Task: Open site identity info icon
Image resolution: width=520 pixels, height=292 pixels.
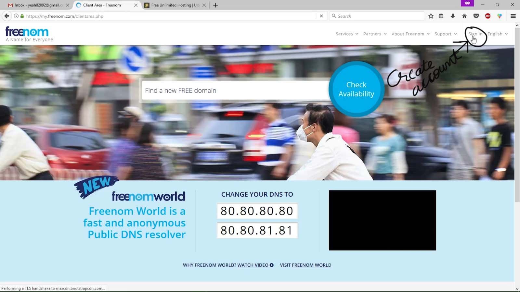Action: click(16, 16)
